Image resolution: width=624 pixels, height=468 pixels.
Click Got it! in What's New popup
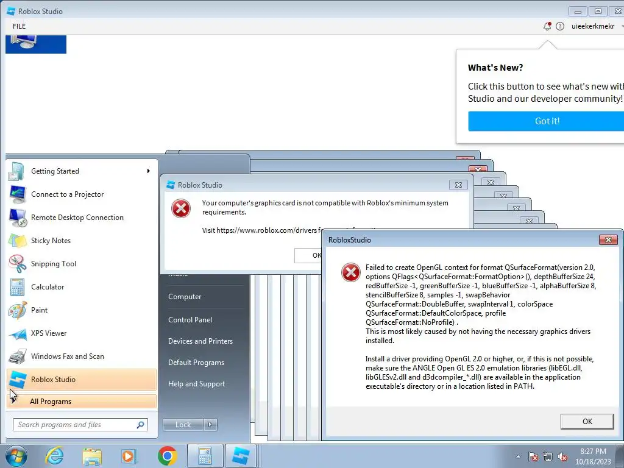click(547, 121)
